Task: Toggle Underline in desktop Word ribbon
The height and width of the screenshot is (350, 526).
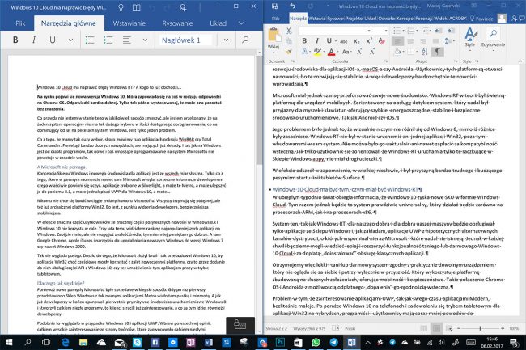Action: pos(329,41)
